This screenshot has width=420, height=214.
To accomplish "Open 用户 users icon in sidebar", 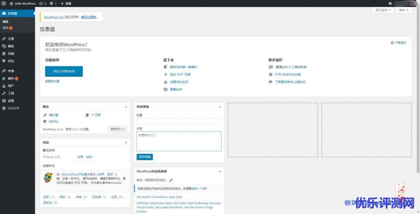I will click(x=4, y=86).
